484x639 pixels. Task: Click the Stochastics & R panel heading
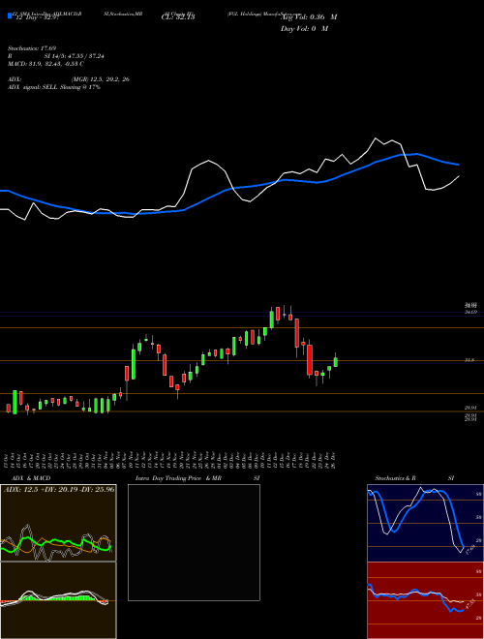click(395, 478)
